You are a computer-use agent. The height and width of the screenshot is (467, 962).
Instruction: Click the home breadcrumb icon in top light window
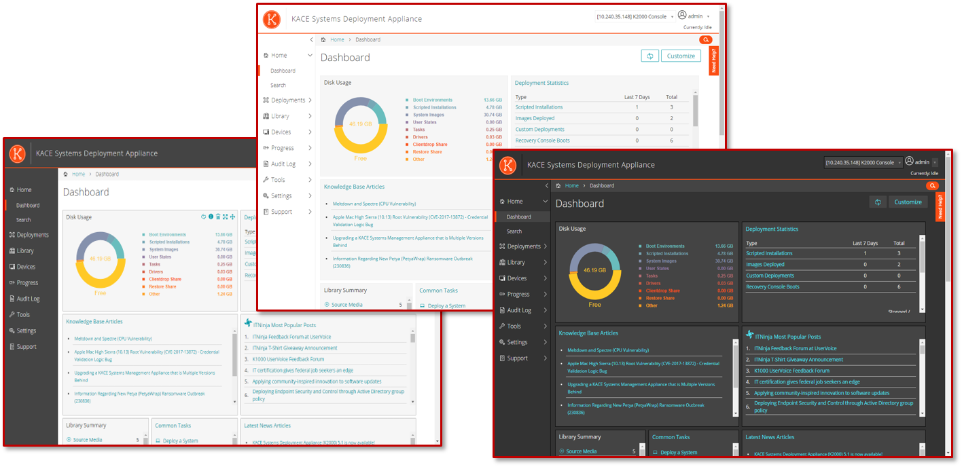(323, 39)
